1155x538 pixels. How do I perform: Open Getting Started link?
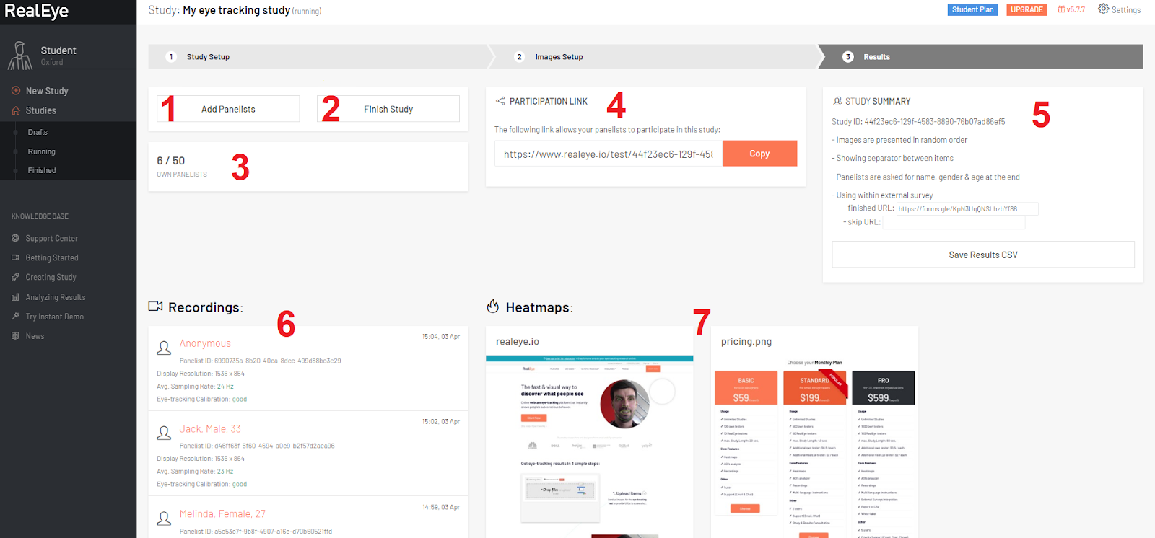[52, 257]
